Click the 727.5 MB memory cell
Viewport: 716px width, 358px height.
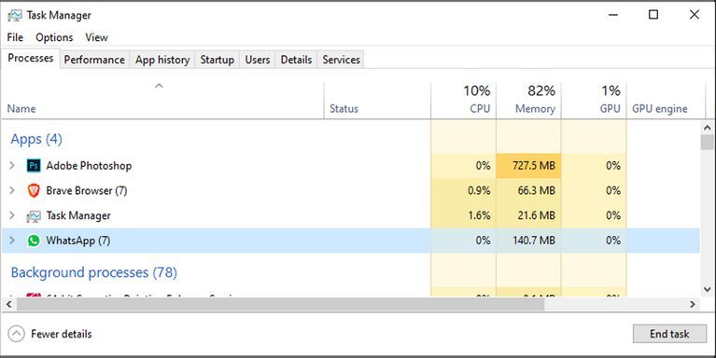pyautogui.click(x=528, y=166)
